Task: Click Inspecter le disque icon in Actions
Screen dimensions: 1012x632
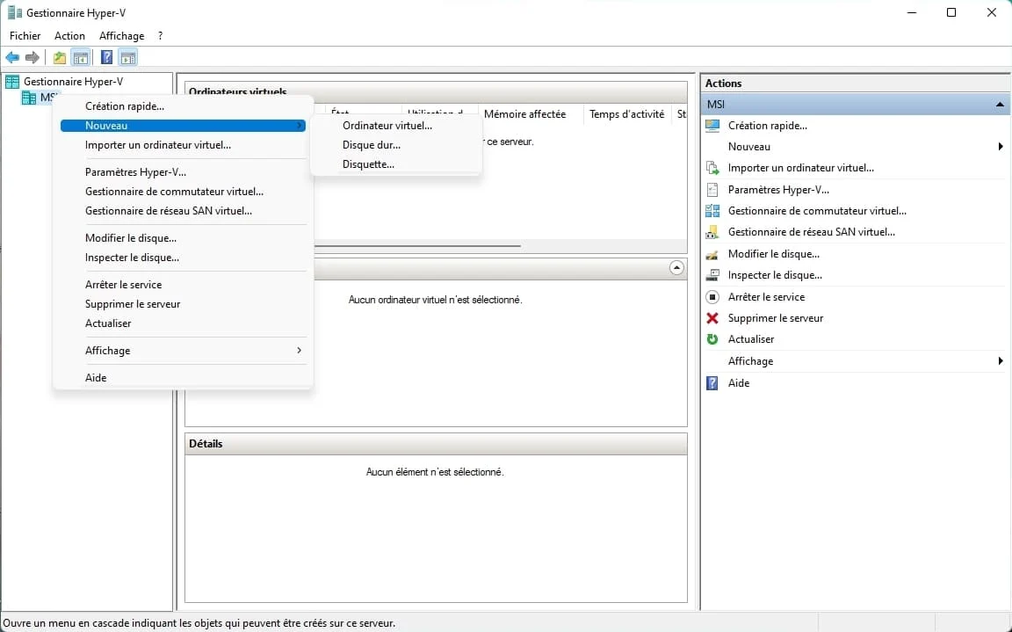Action: coord(712,275)
